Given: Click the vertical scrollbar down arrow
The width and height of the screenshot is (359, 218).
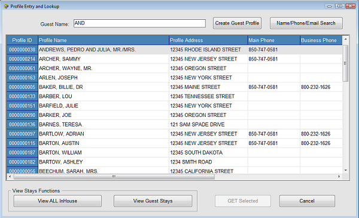Looking at the screenshot, I should tap(345, 170).
